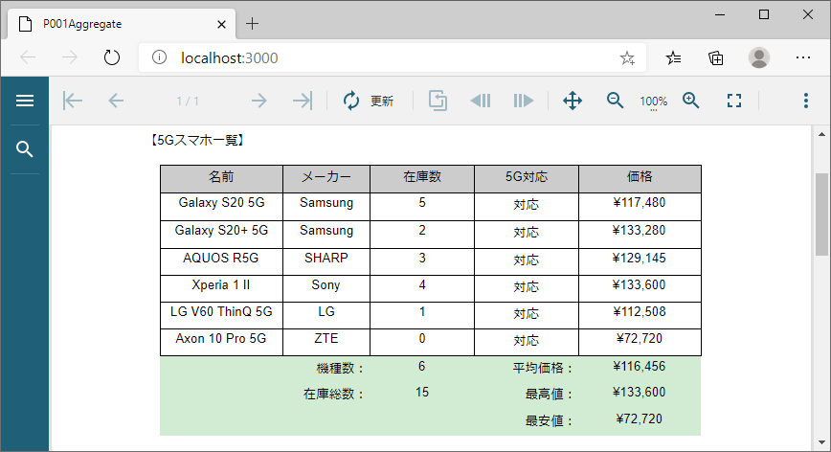Click the 最高値 label
The image size is (831, 452).
click(550, 394)
